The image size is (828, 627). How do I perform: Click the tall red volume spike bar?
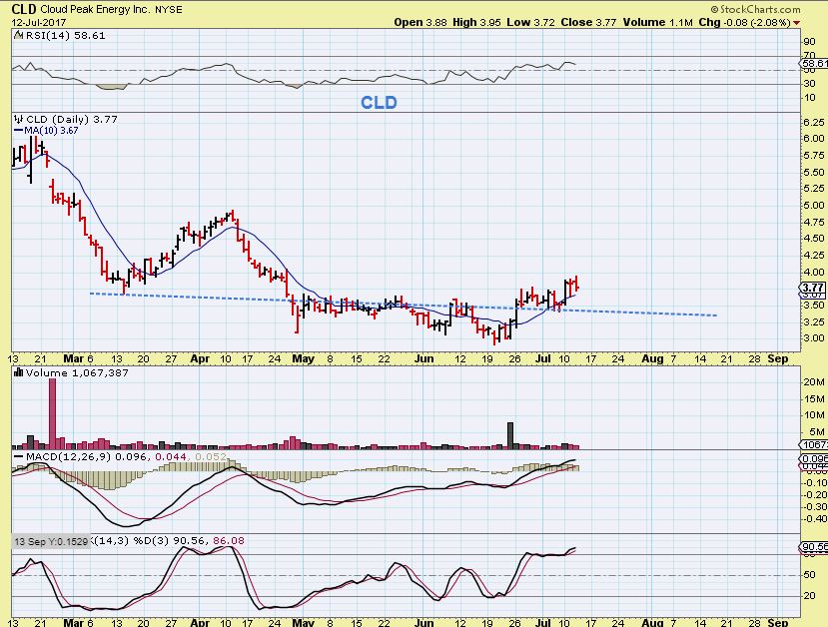[x=53, y=413]
